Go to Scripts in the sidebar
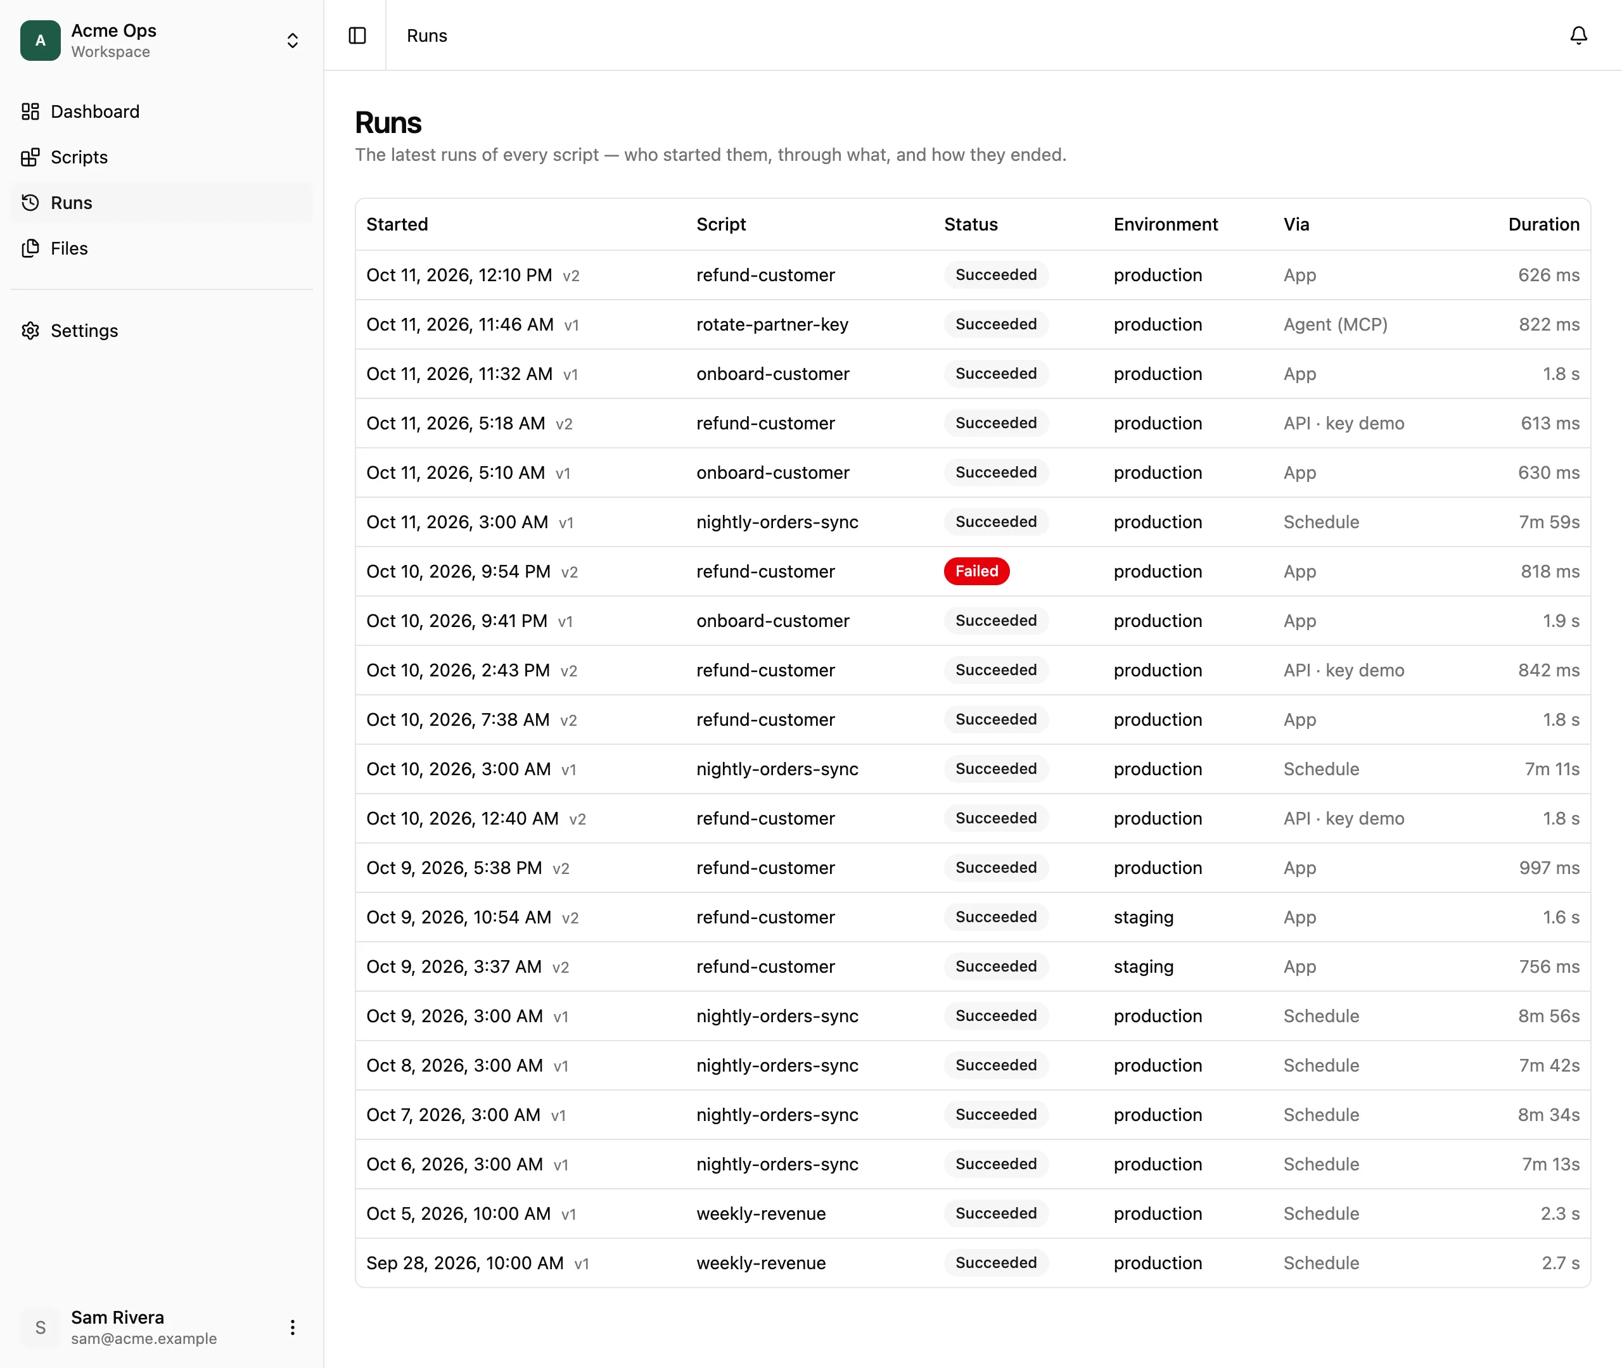Viewport: 1622px width, 1368px height. (x=162, y=158)
